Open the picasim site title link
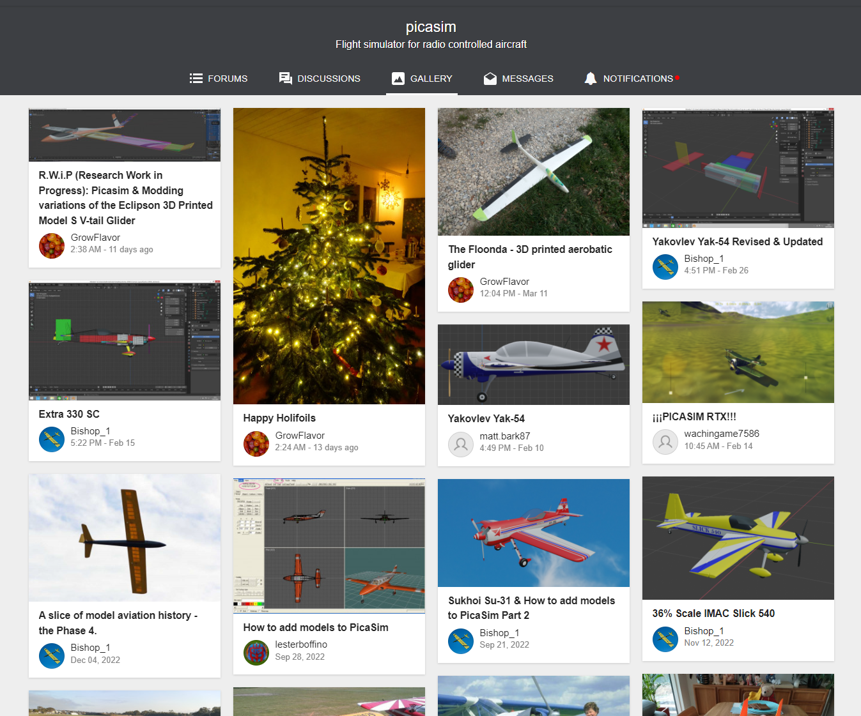This screenshot has height=716, width=861. point(431,27)
